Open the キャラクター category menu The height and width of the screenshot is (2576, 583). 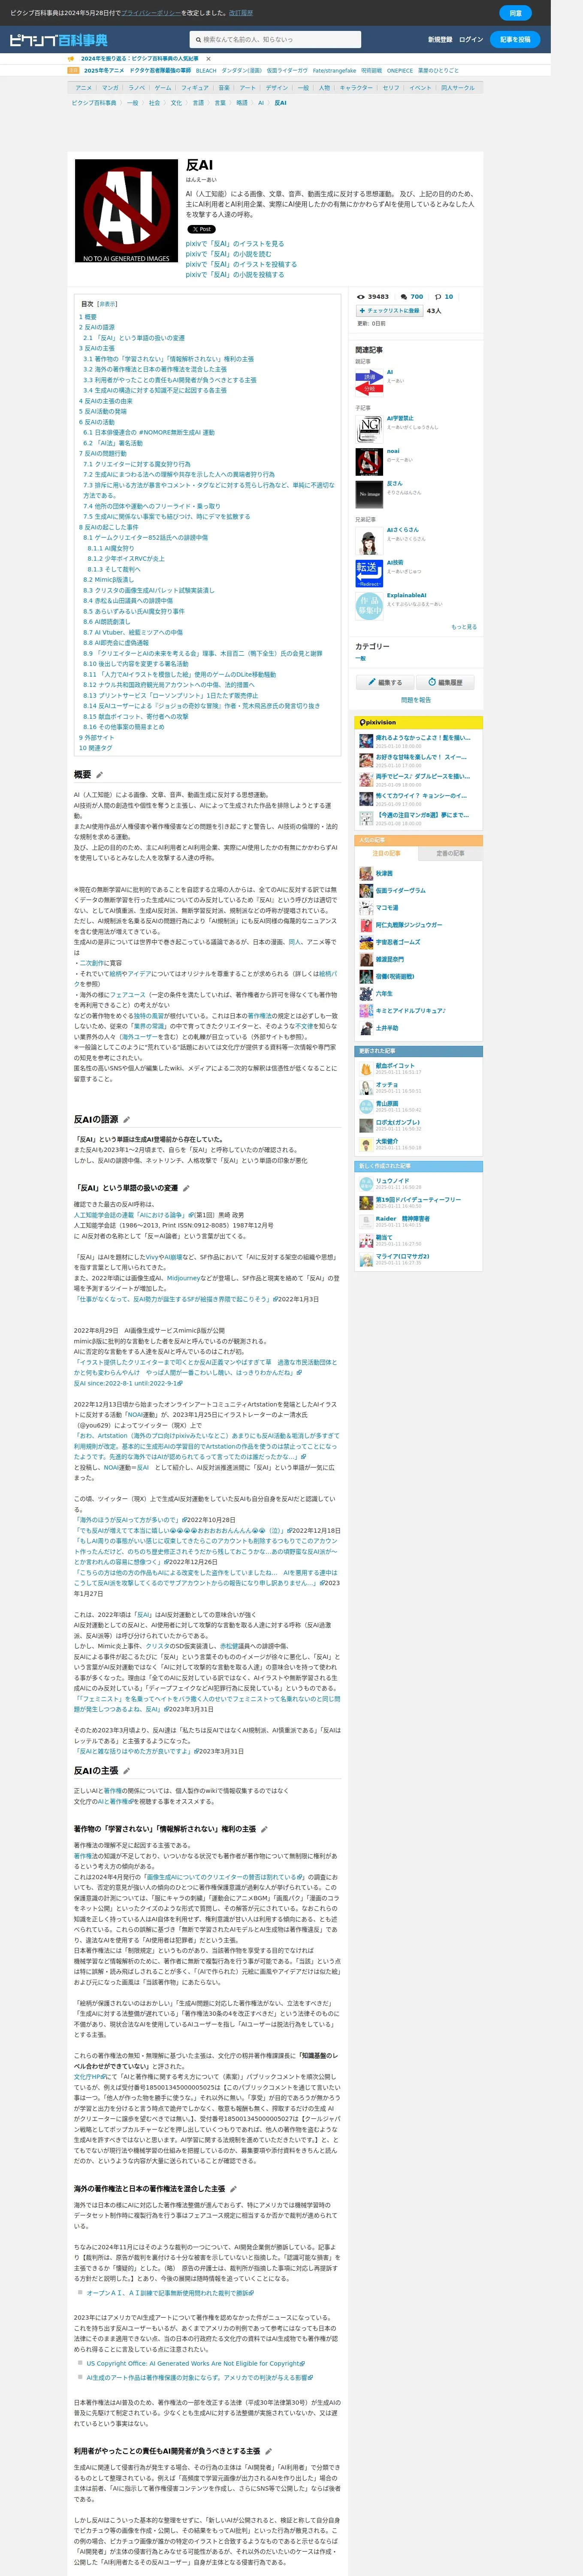[356, 87]
